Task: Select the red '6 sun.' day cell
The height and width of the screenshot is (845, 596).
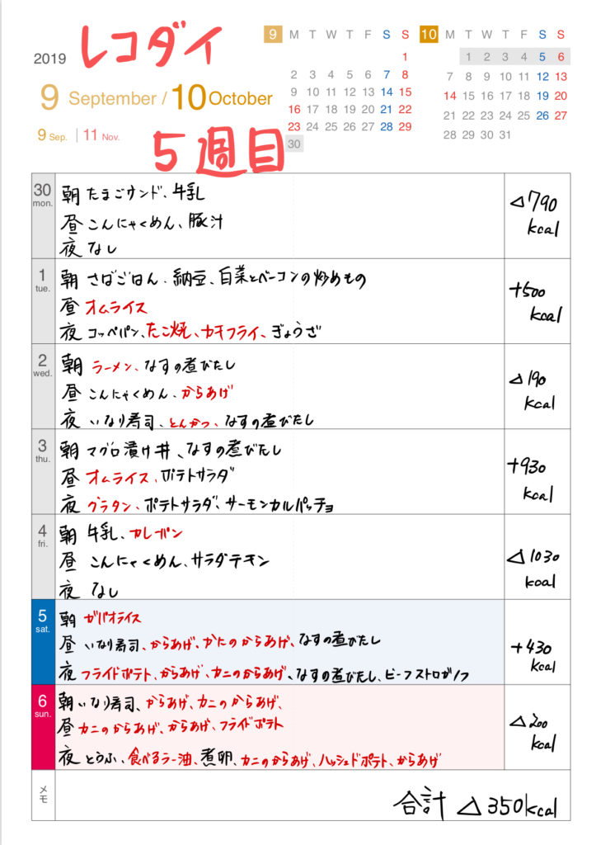Action: pyautogui.click(x=43, y=727)
